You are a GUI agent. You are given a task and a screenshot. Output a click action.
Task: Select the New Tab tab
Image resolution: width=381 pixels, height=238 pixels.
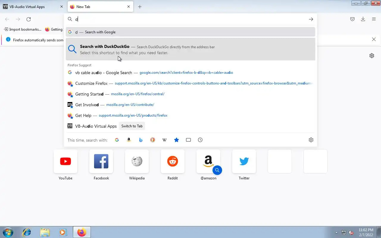pyautogui.click(x=100, y=7)
